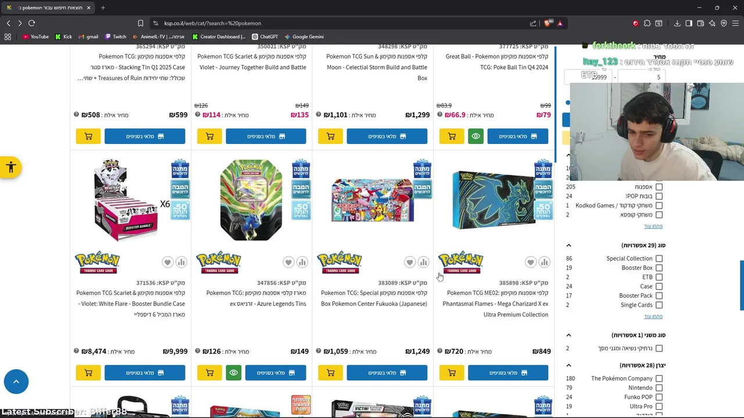Collapse the יצרן (28 אפשרויות) filter section
The image size is (744, 418).
(568, 365)
